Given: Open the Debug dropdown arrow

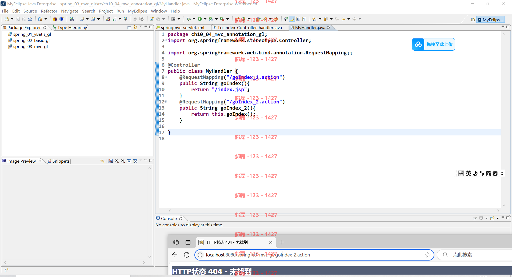Looking at the screenshot, I should (x=194, y=19).
